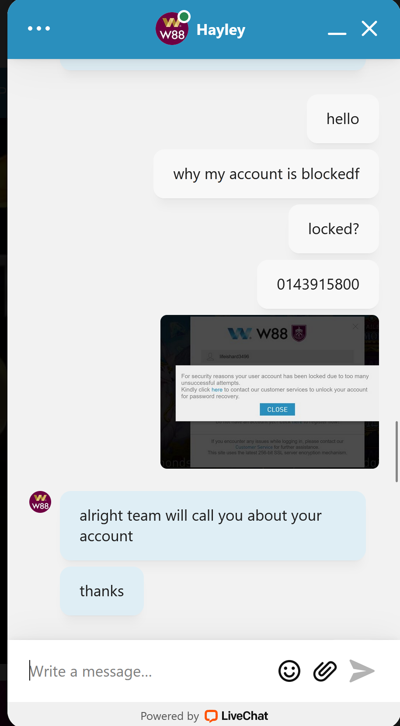Attach a file with the paperclip icon
The width and height of the screenshot is (400, 726).
click(325, 671)
